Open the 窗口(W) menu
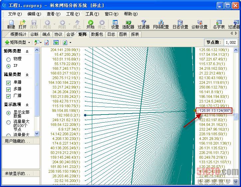The height and width of the screenshot is (187, 241). pos(112,14)
